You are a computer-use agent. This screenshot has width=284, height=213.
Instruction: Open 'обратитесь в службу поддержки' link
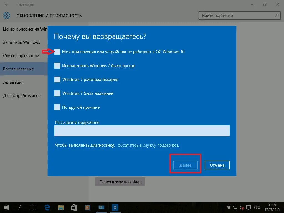coord(148,145)
